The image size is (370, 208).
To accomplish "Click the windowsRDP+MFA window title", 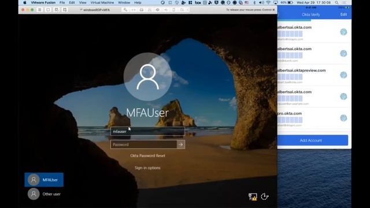I will tap(97, 10).
